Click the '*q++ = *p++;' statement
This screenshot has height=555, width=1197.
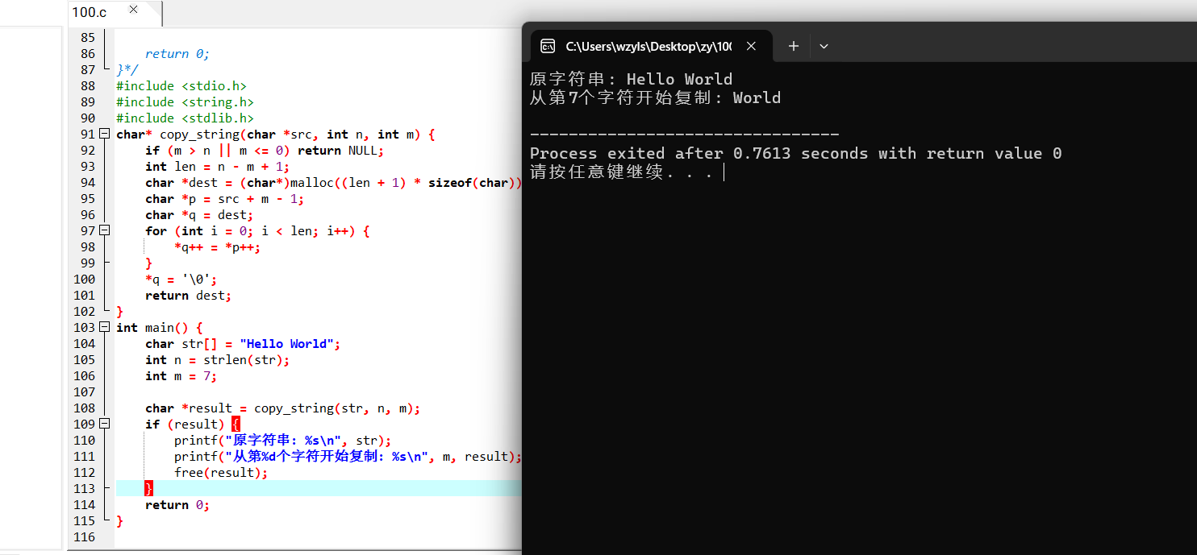click(218, 247)
